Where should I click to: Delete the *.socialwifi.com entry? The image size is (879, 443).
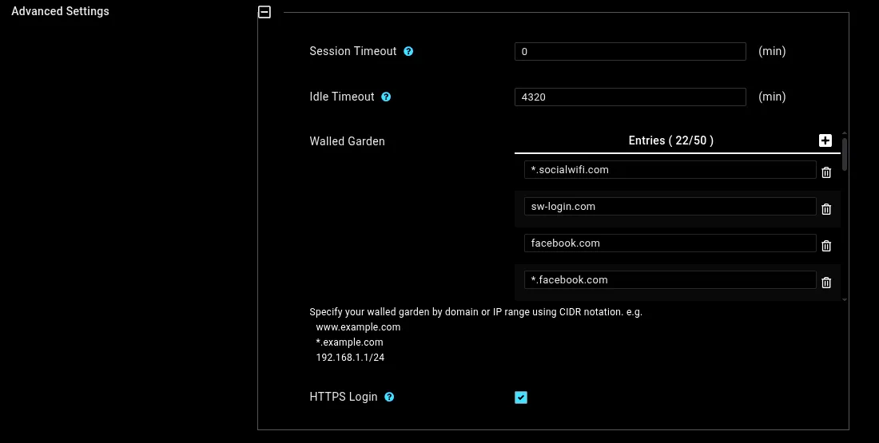click(x=826, y=172)
